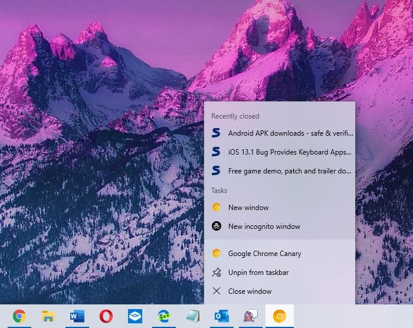Reopen 'iOS 13.1 Bug Provides Keyboard Apps' entry
Image resolution: width=413 pixels, height=328 pixels.
point(280,152)
